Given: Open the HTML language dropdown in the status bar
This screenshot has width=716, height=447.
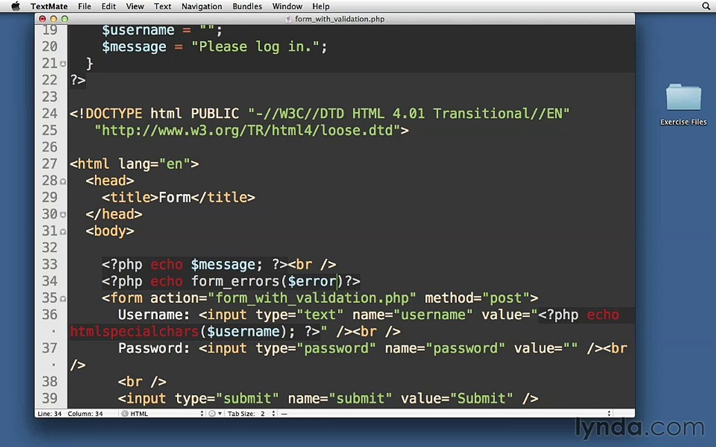Looking at the screenshot, I should (x=162, y=413).
